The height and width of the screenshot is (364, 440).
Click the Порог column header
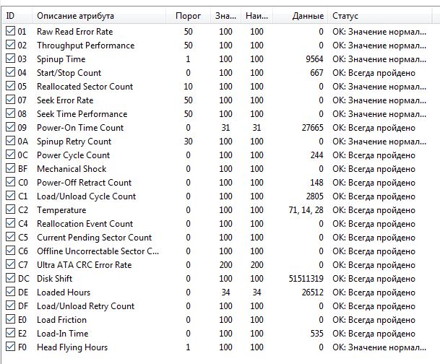pyautogui.click(x=188, y=16)
